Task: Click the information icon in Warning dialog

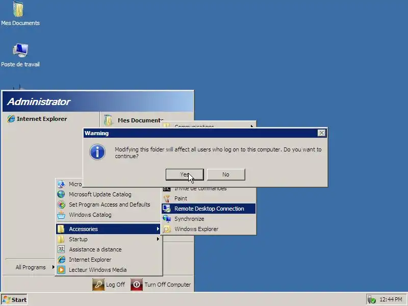Action: tap(97, 152)
